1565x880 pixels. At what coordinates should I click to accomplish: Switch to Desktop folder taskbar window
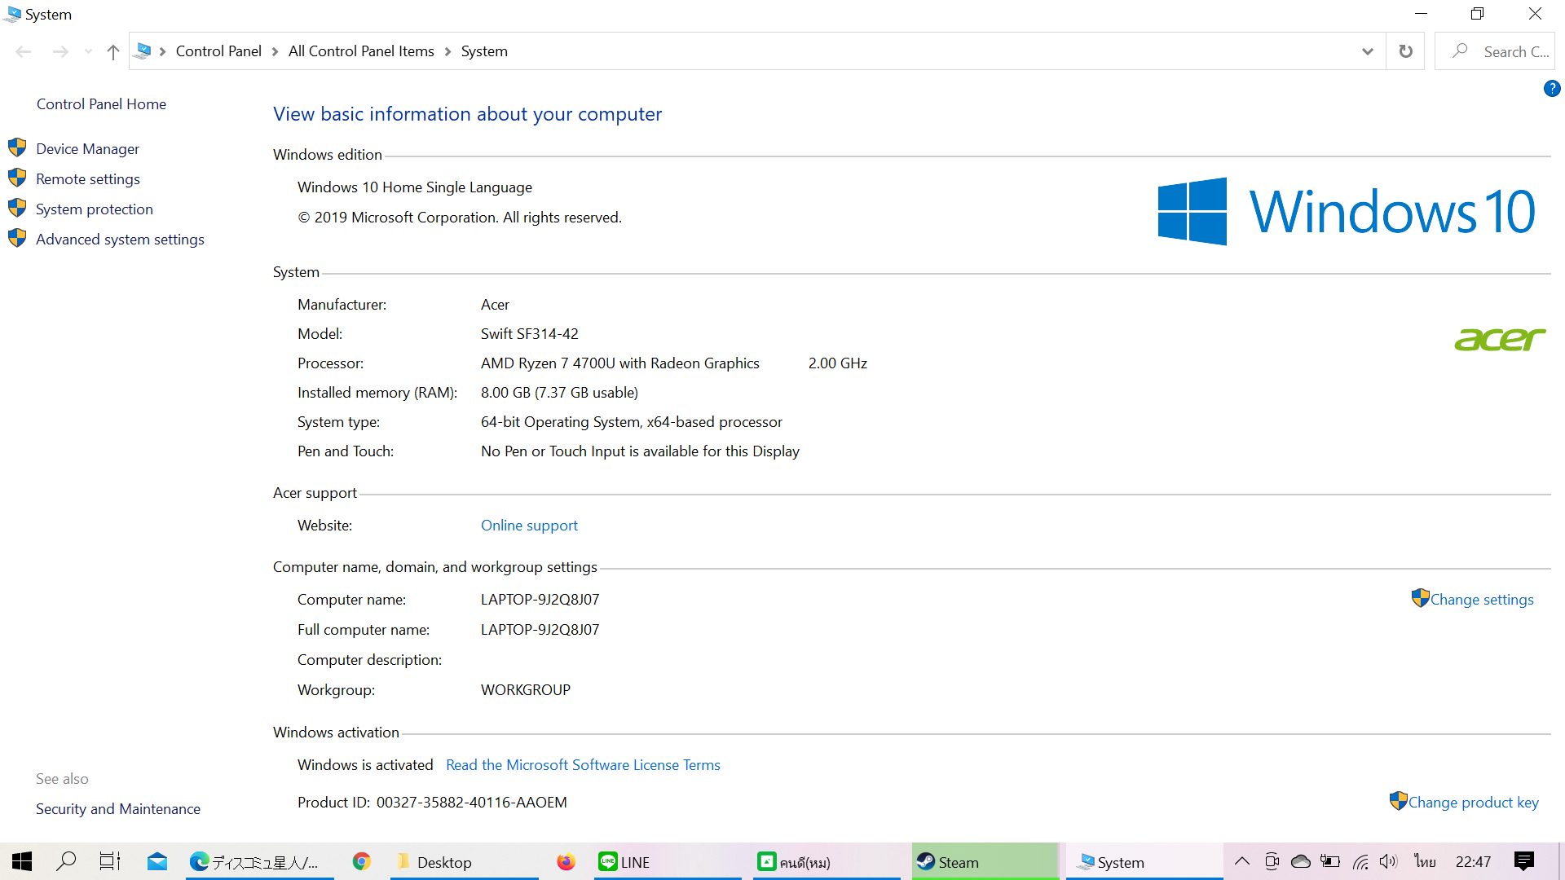[x=465, y=861]
